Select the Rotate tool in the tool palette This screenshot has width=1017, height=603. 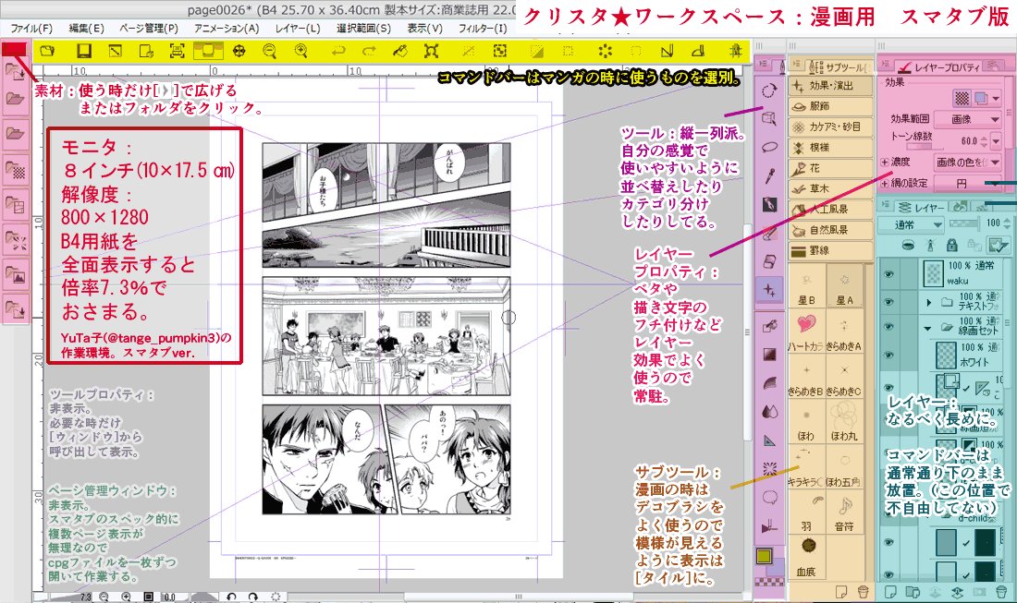point(769,90)
